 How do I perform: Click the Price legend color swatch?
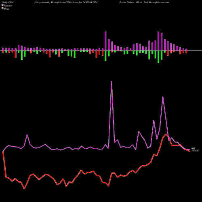2,8
